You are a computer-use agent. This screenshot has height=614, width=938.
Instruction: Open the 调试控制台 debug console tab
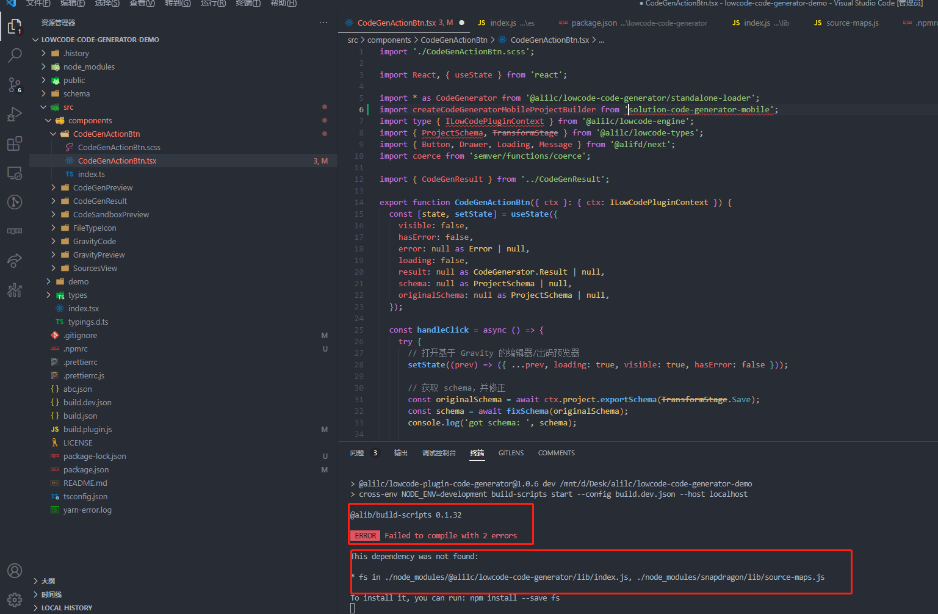(439, 453)
